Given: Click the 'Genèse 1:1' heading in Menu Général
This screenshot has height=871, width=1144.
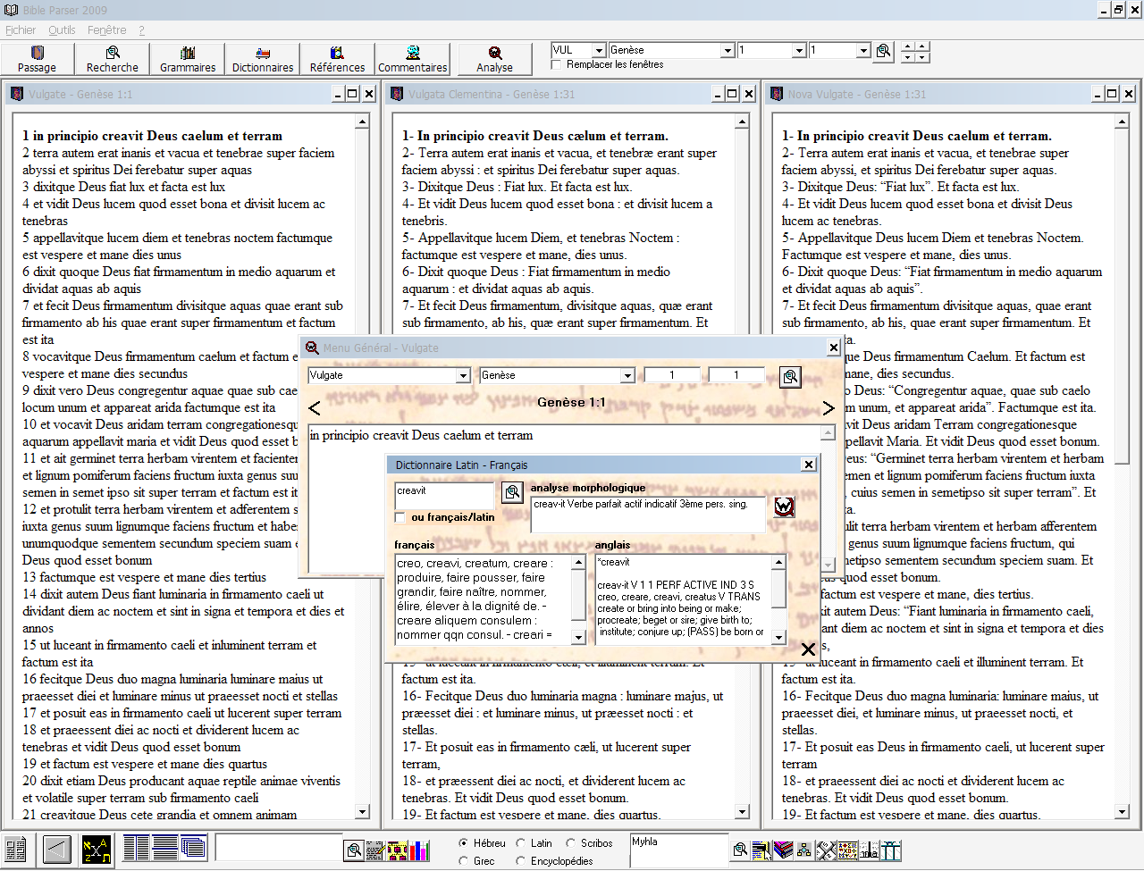Looking at the screenshot, I should pos(571,403).
